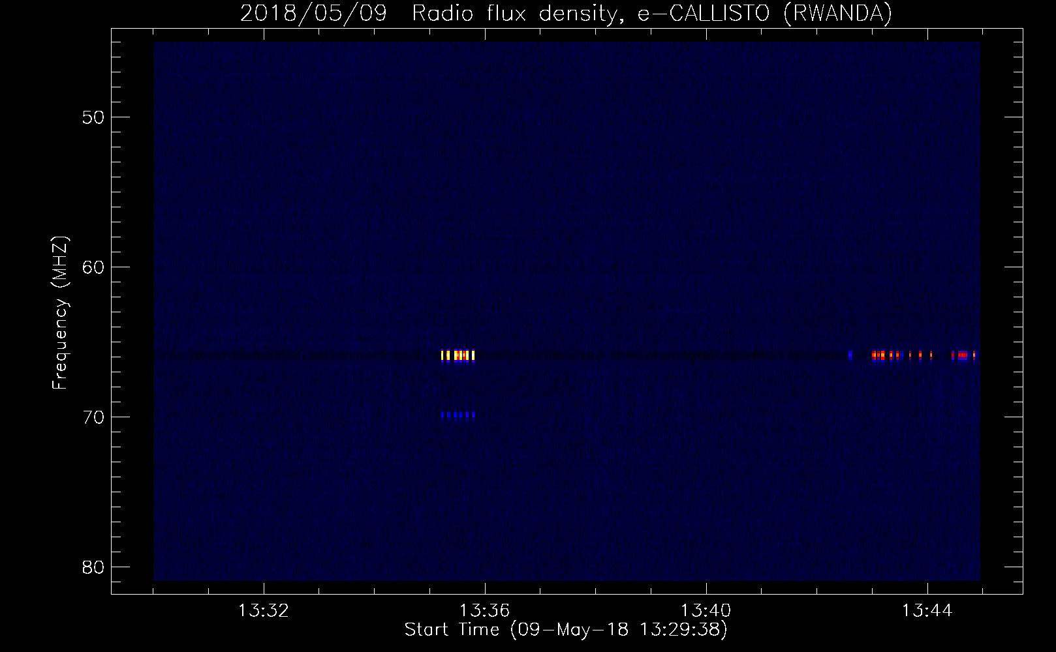Image resolution: width=1056 pixels, height=652 pixels.
Task: Click the plot title "2018/05/09 Radio flux density, e-CALLISTO (RWANDA)"
Action: (566, 13)
